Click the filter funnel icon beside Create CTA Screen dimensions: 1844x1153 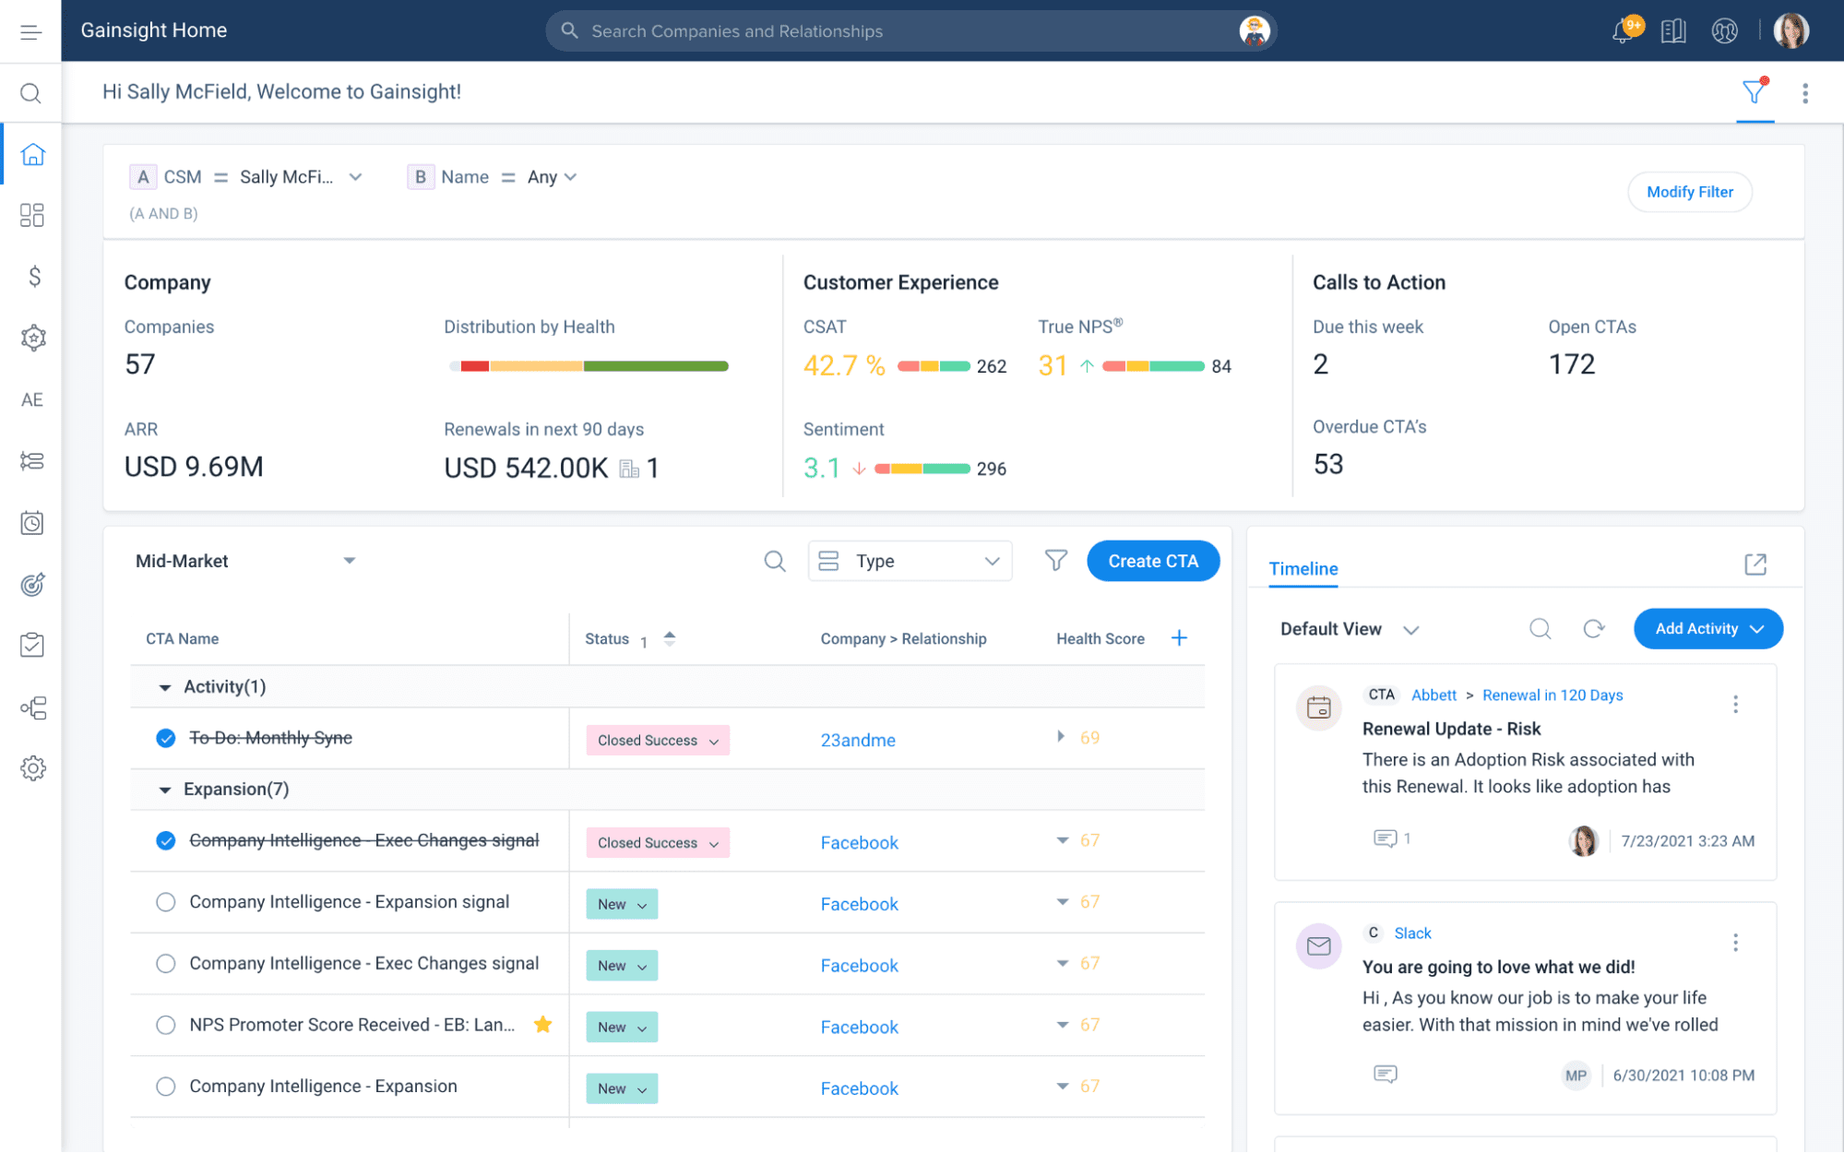1055,561
